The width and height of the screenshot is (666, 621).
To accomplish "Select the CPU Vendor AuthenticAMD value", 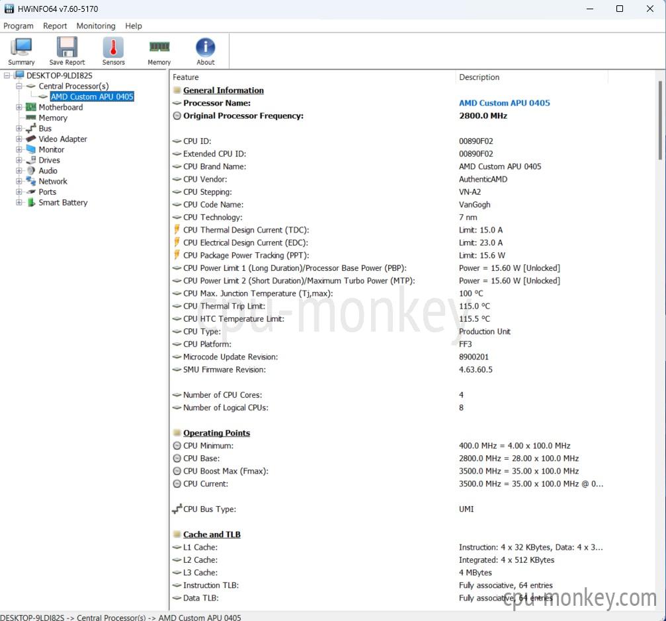I will 483,179.
